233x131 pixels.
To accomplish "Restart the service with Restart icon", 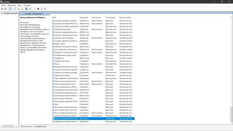I will [45, 9].
